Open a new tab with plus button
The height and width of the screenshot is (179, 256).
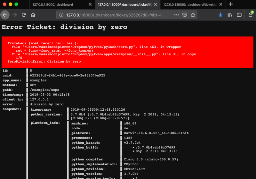pos(231,4)
